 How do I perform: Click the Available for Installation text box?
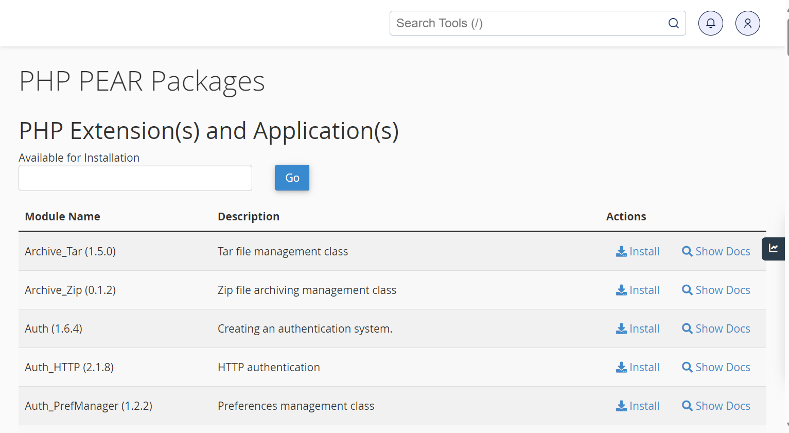click(135, 178)
